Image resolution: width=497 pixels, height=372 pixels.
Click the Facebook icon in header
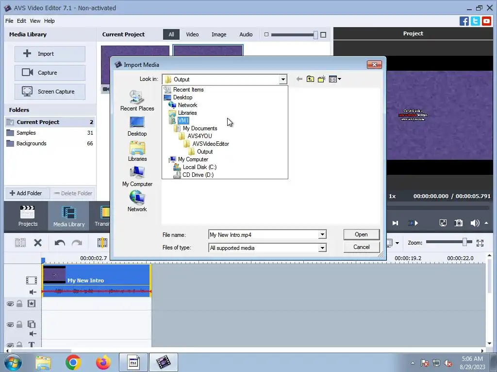tap(464, 21)
